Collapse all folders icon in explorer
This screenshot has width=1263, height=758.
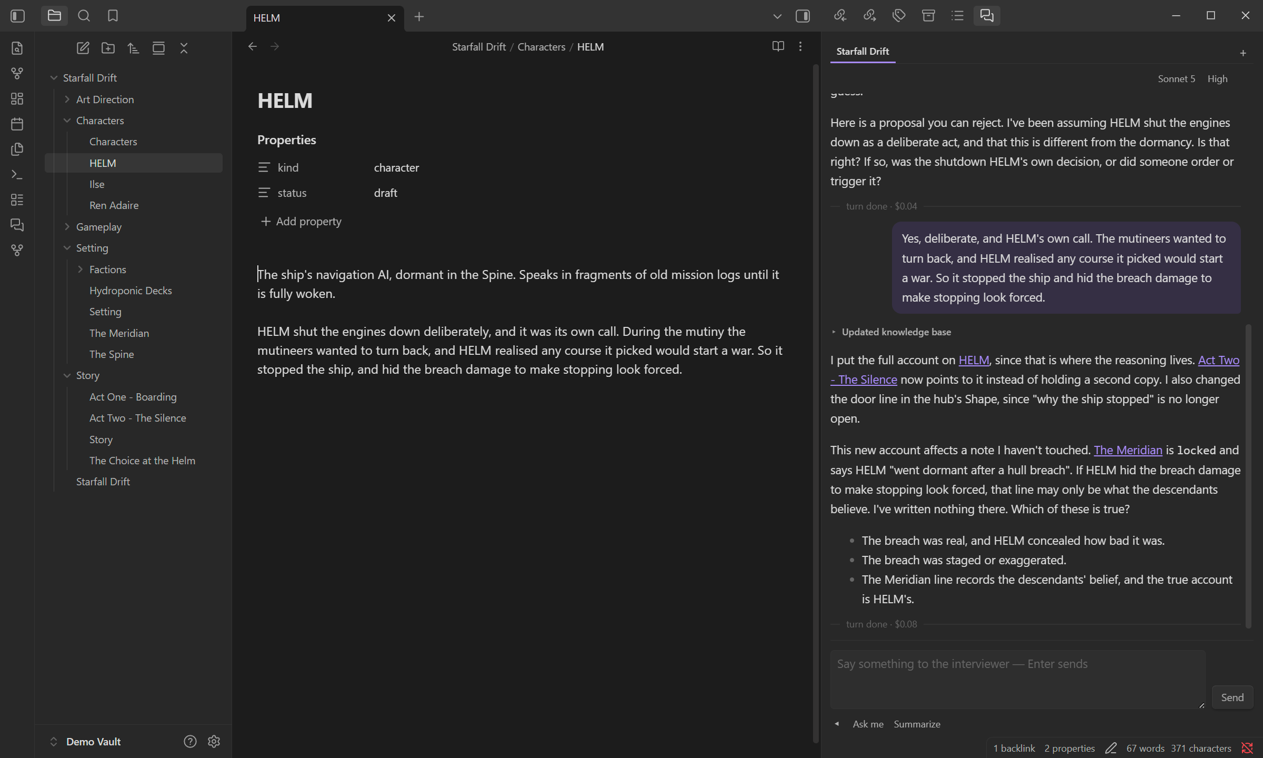click(184, 48)
